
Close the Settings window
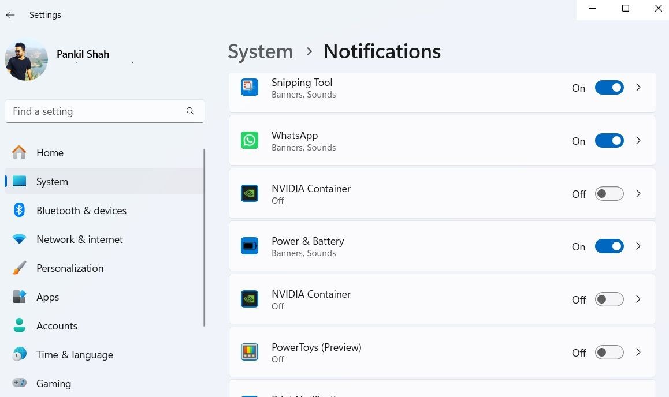pyautogui.click(x=659, y=9)
